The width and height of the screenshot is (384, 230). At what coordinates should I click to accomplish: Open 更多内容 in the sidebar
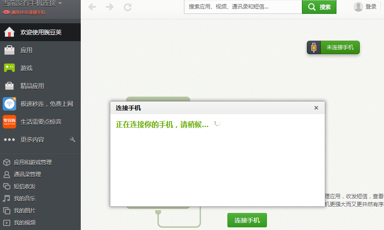(32, 140)
